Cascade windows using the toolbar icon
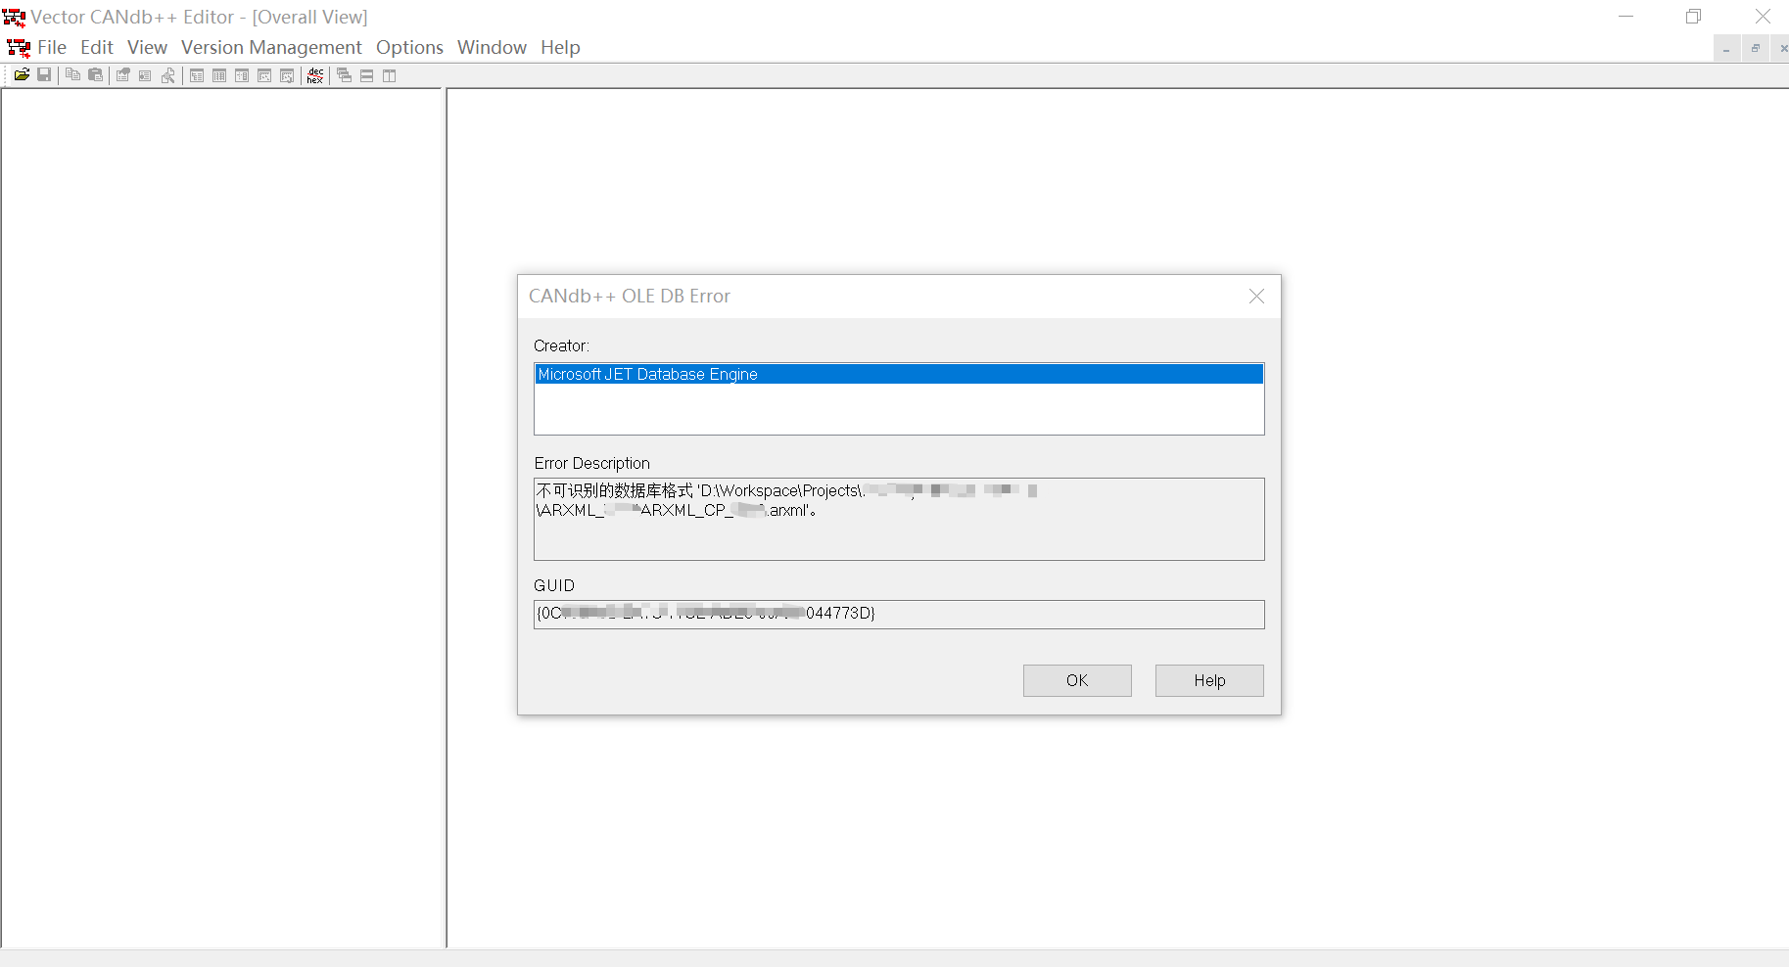1789x967 pixels. (344, 75)
